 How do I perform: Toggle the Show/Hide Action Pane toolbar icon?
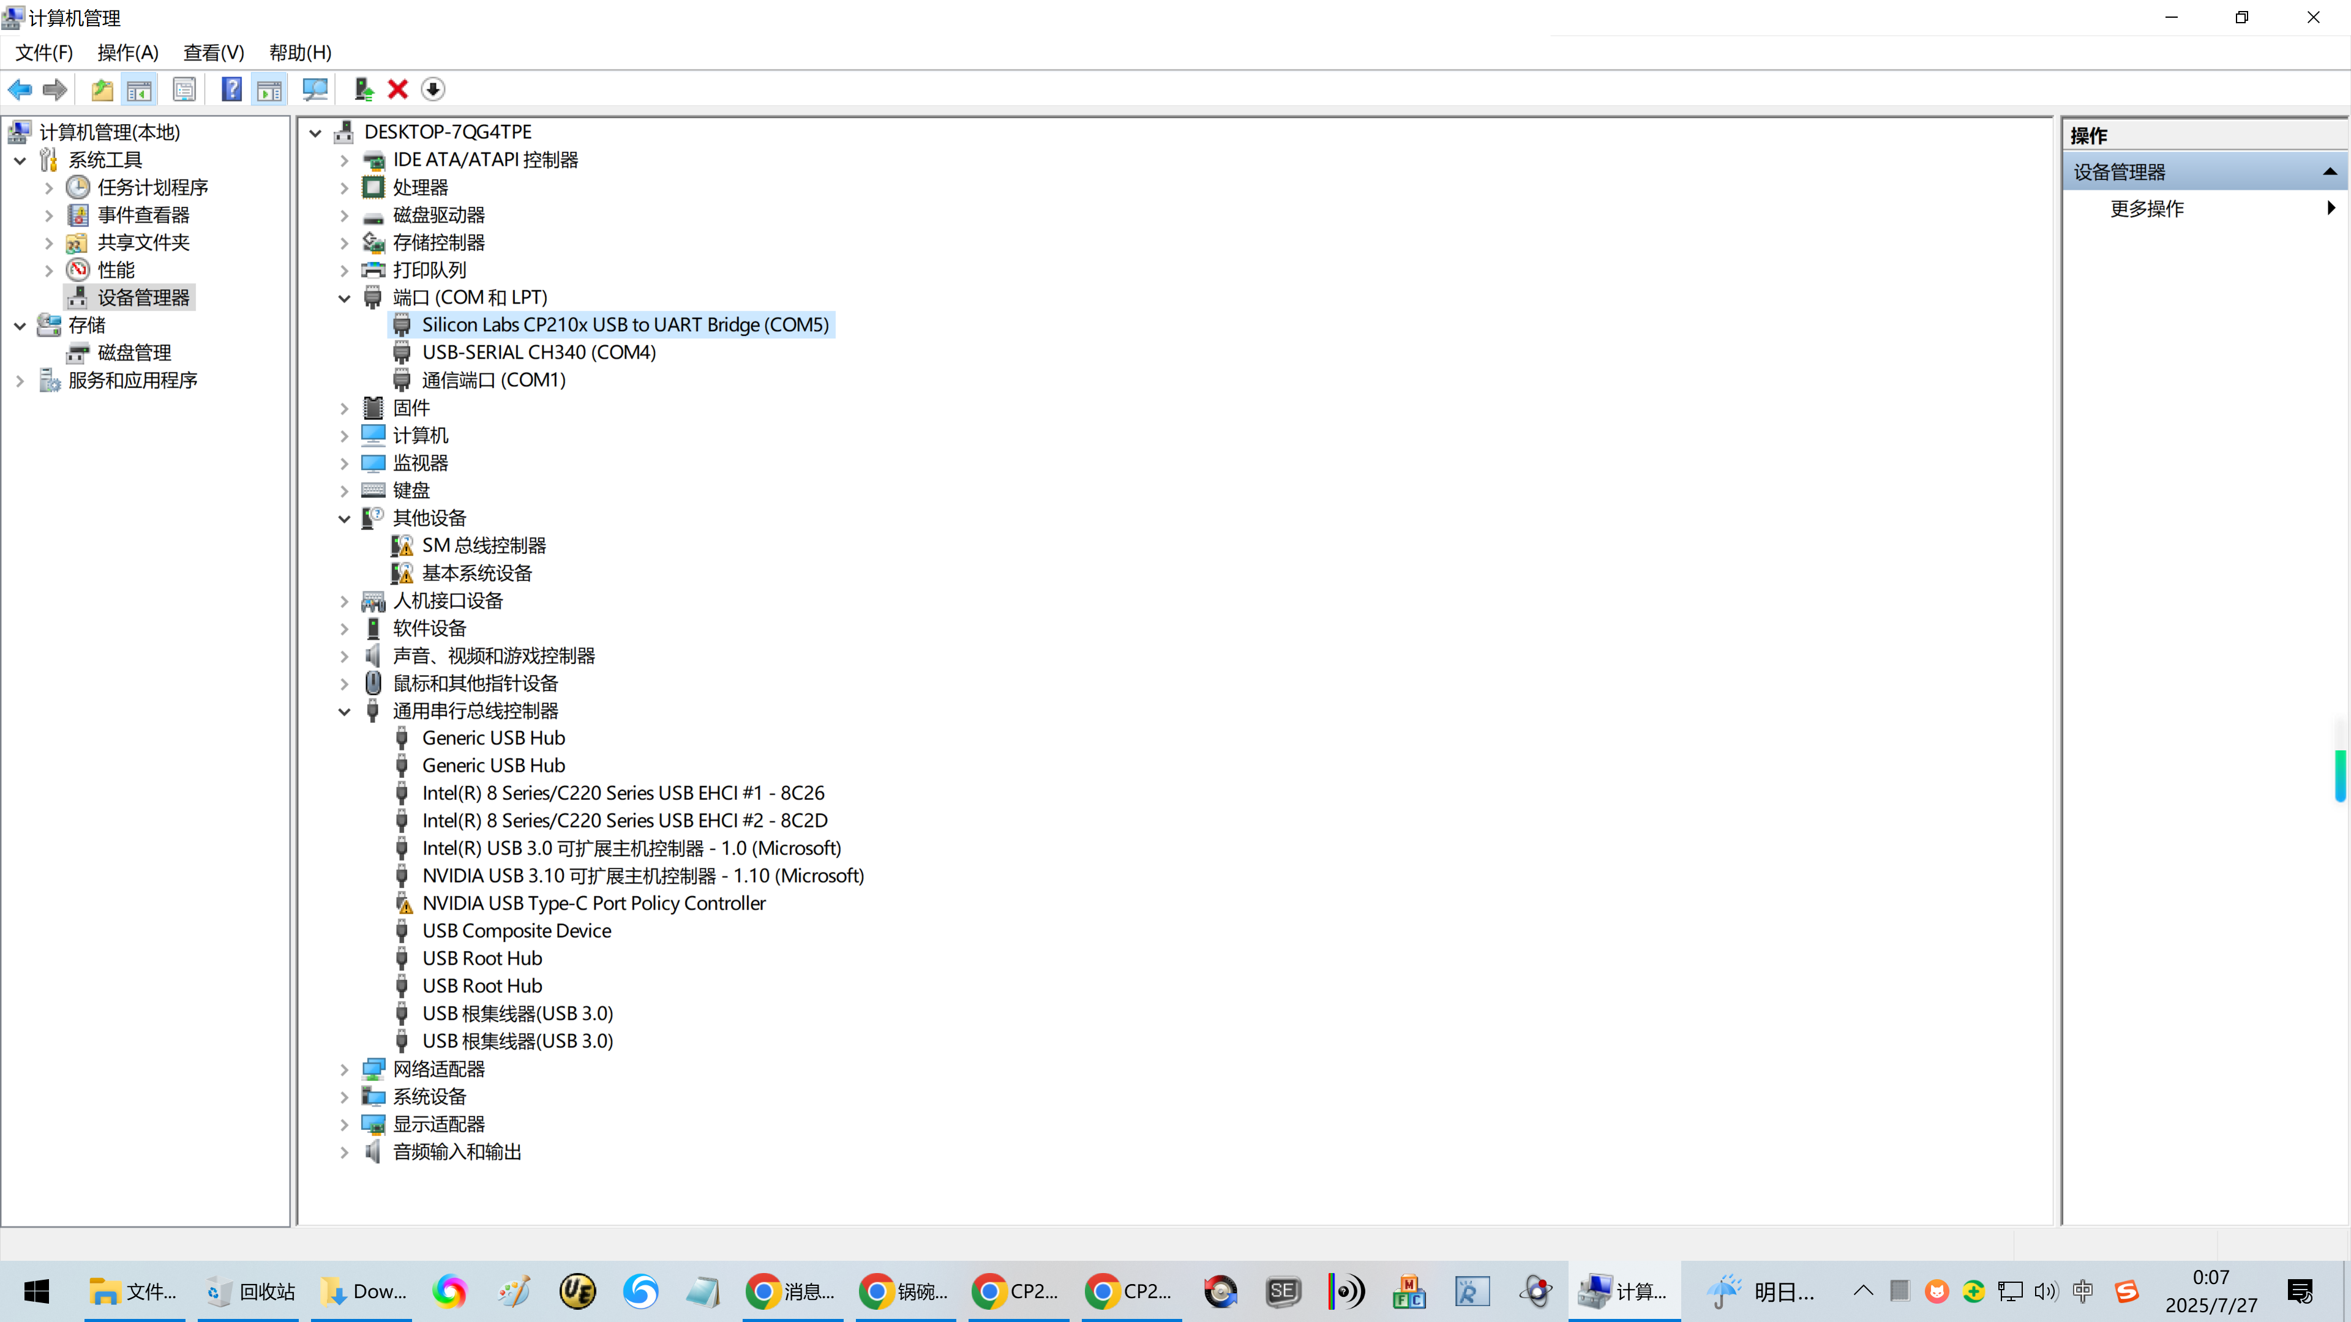coord(269,89)
